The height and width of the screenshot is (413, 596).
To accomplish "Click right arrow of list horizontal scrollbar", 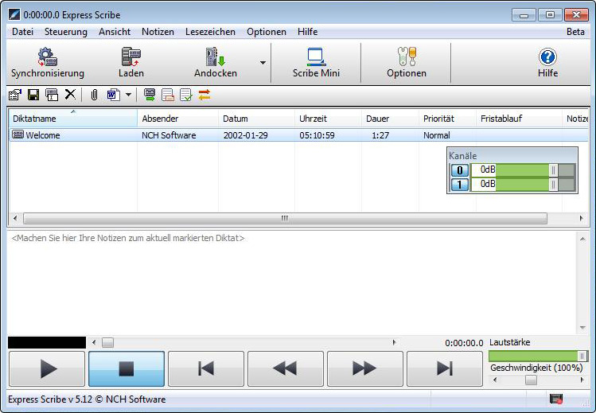I will point(581,218).
